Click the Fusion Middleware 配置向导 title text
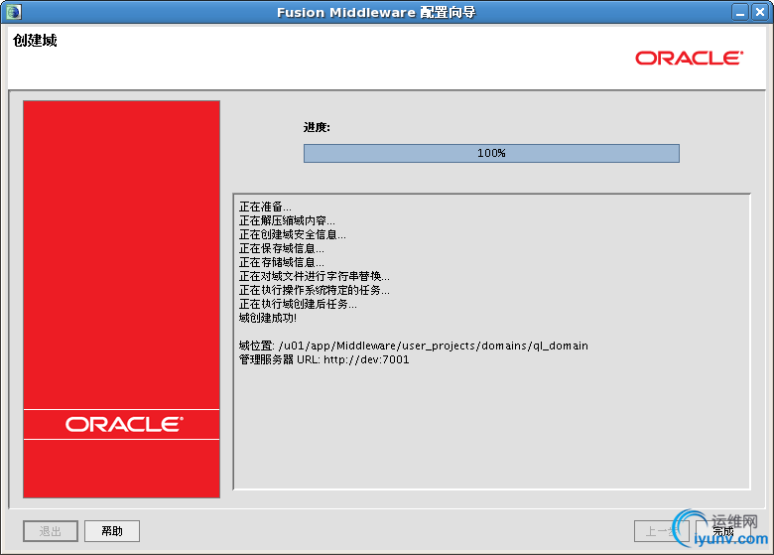 [376, 12]
